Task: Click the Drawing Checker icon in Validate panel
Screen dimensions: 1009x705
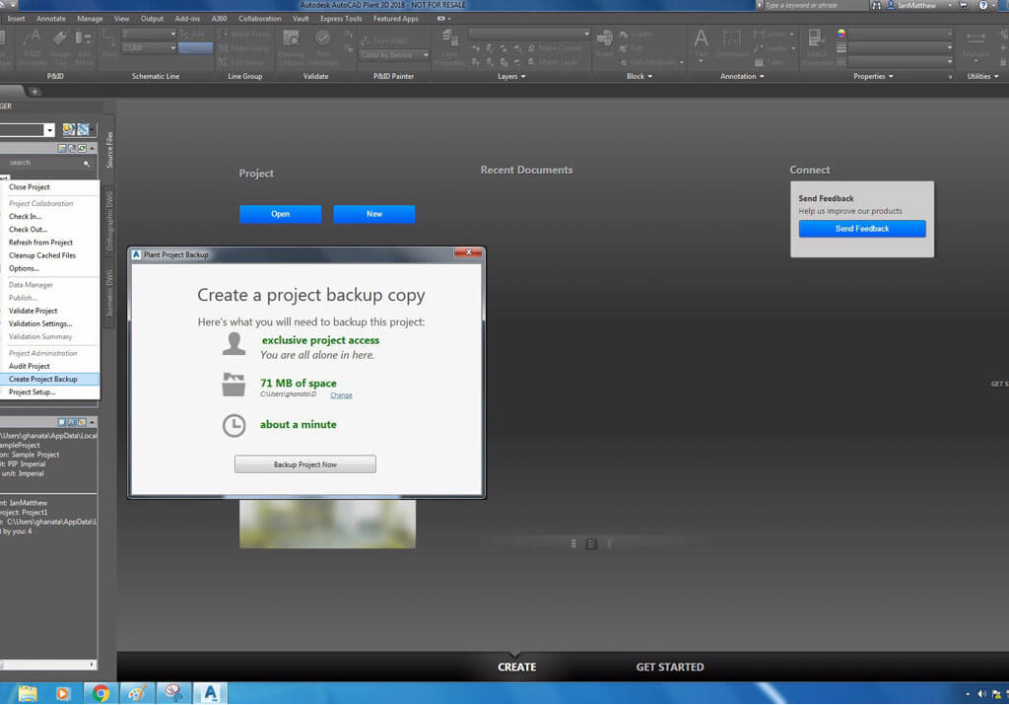Action: click(x=292, y=40)
